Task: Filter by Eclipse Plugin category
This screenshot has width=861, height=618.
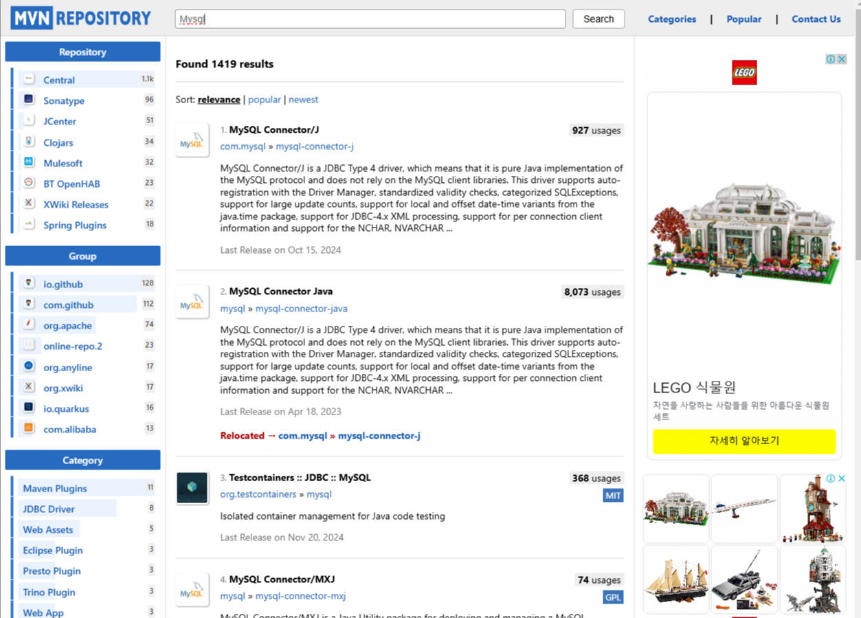Action: (53, 550)
